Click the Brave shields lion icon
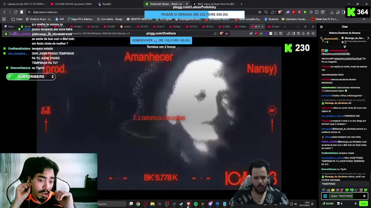371x208 pixels. point(280,12)
